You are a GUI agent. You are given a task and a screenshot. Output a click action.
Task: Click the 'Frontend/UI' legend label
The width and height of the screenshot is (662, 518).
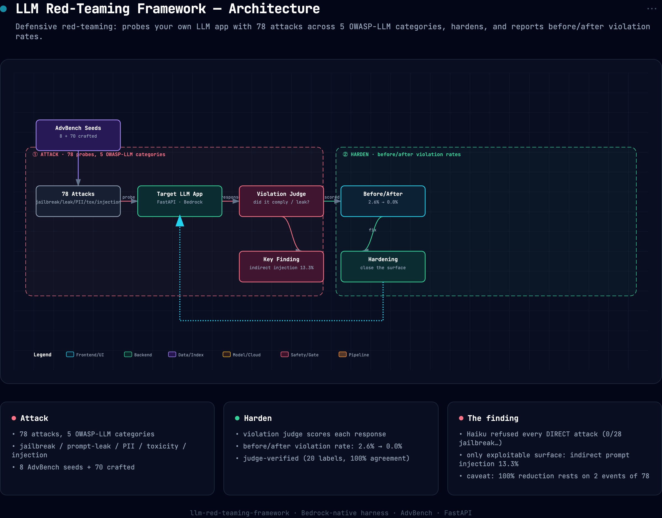[90, 355]
